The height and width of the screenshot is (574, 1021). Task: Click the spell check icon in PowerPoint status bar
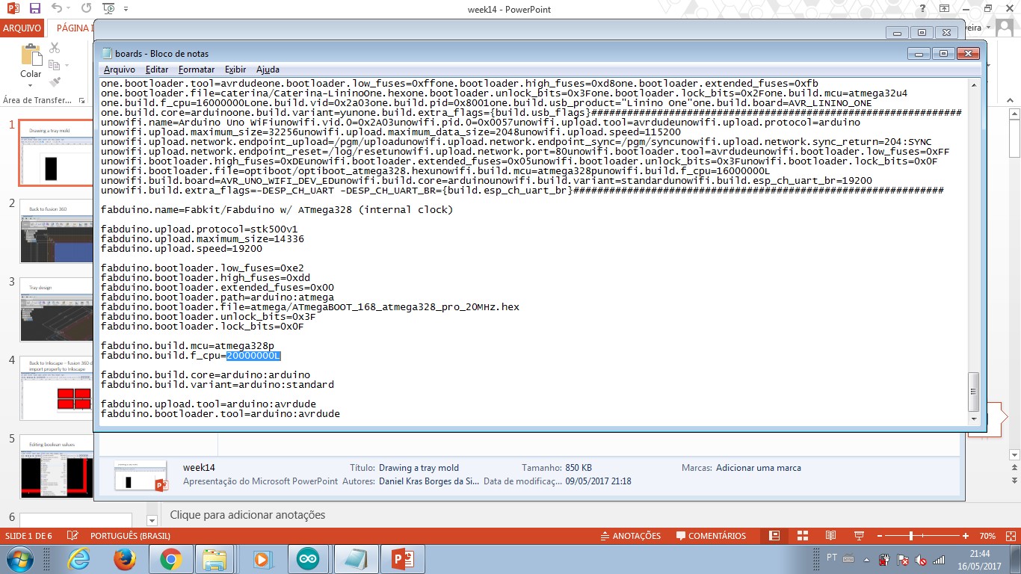pyautogui.click(x=73, y=536)
